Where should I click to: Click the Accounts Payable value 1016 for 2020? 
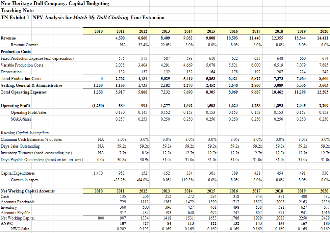324,213
